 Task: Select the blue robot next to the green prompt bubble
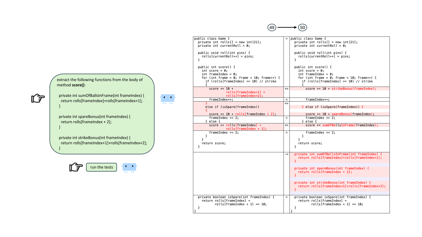[168, 98]
